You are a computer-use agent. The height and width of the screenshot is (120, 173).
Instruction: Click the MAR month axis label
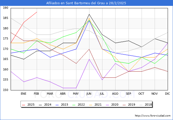click(50, 94)
